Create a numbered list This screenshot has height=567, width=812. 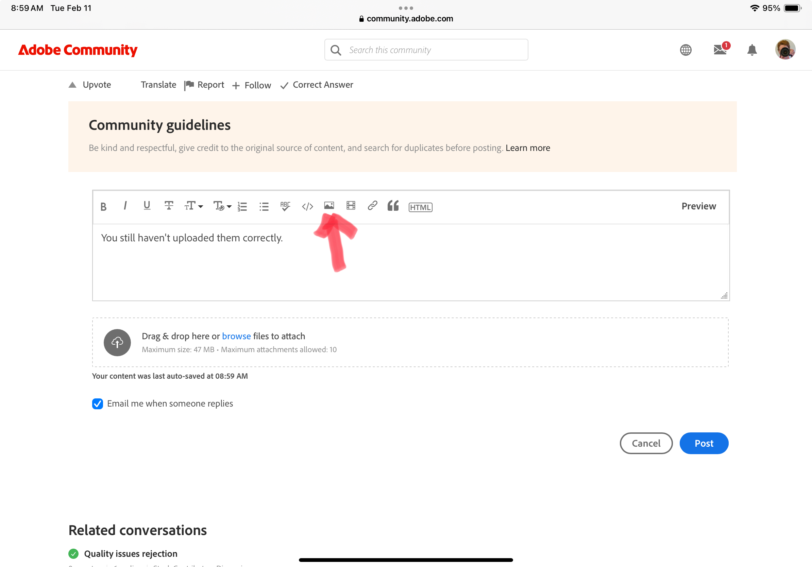coord(242,206)
